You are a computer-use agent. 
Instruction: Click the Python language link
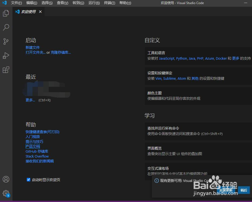(181, 58)
